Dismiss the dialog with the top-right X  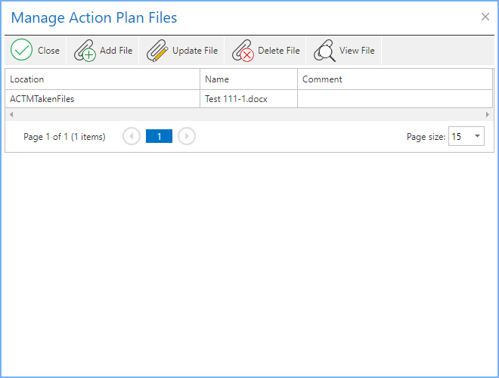(485, 17)
